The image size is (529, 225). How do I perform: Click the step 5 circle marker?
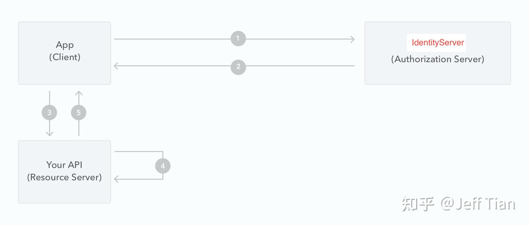pos(79,112)
